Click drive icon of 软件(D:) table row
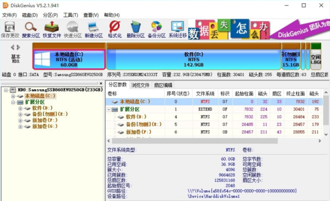 [121, 117]
